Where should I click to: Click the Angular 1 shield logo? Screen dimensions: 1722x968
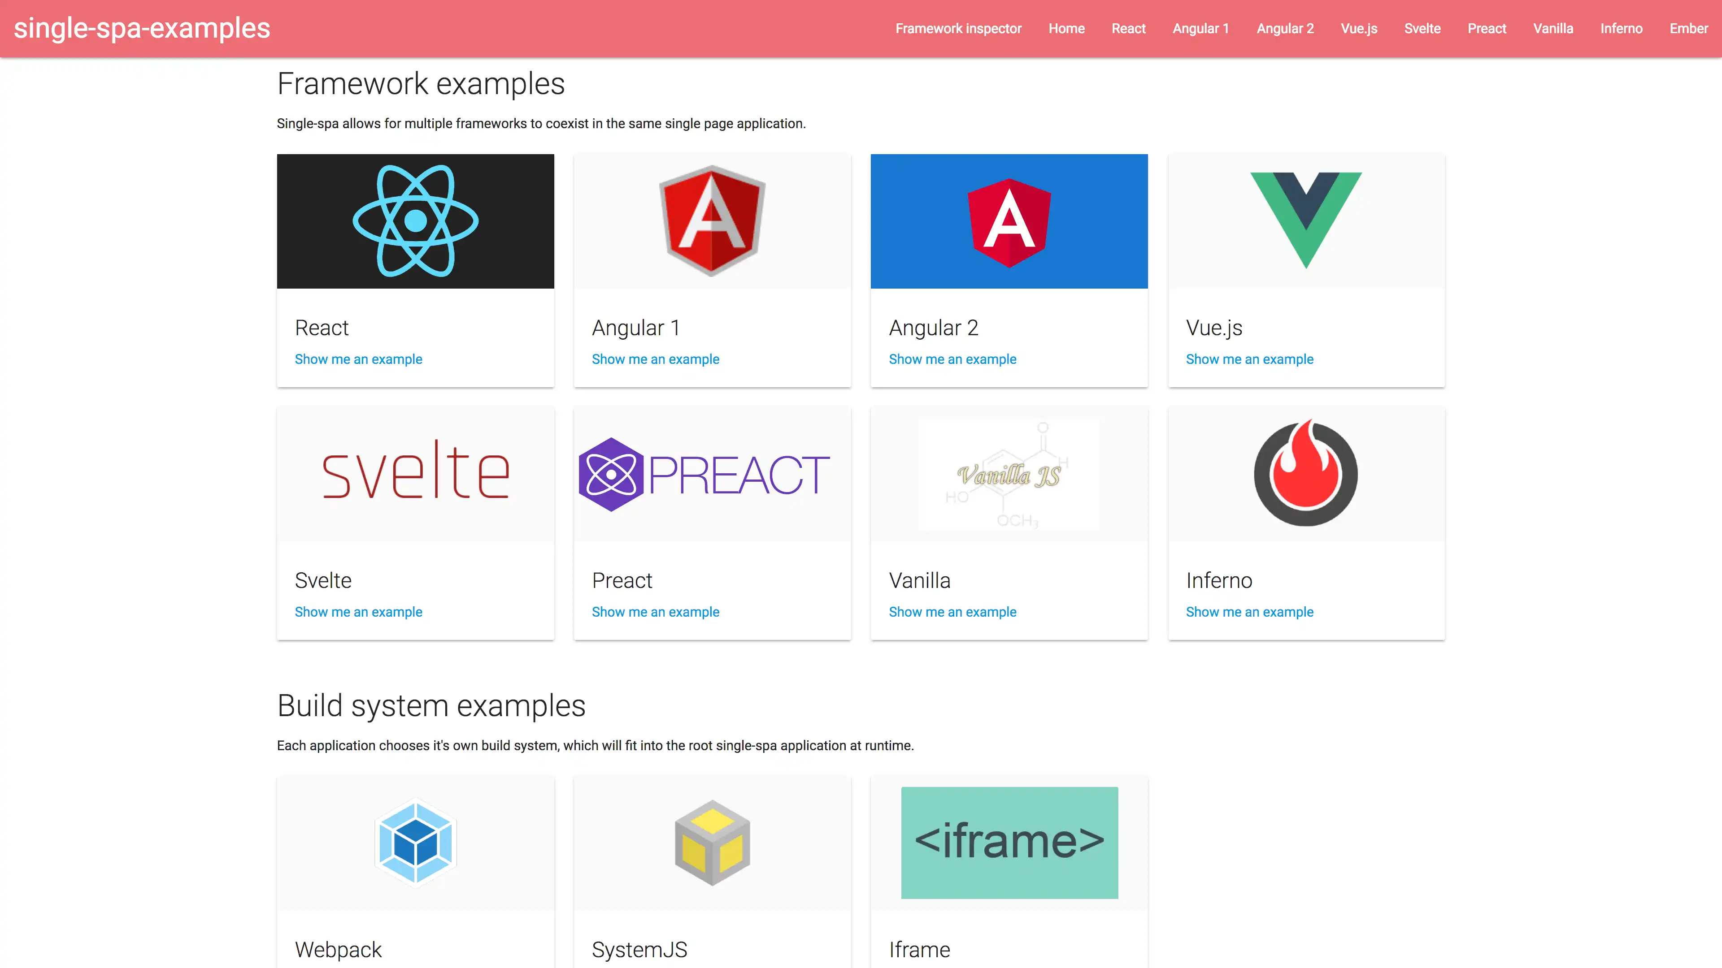coord(712,221)
